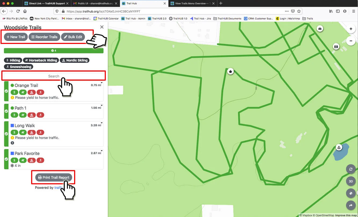
Task: Click the New Trail button
Action: pyautogui.click(x=16, y=37)
